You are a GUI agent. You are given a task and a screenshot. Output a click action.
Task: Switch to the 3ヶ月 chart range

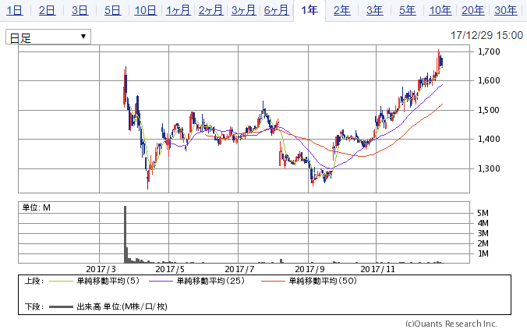point(244,10)
